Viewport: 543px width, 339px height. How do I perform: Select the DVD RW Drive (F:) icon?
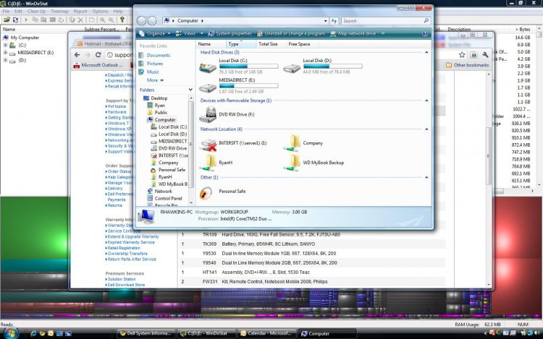208,115
